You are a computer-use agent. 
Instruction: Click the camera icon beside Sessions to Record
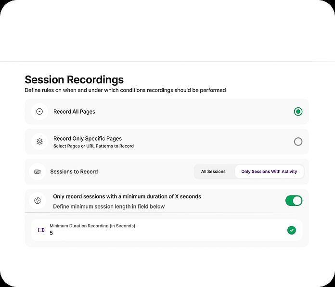38,172
